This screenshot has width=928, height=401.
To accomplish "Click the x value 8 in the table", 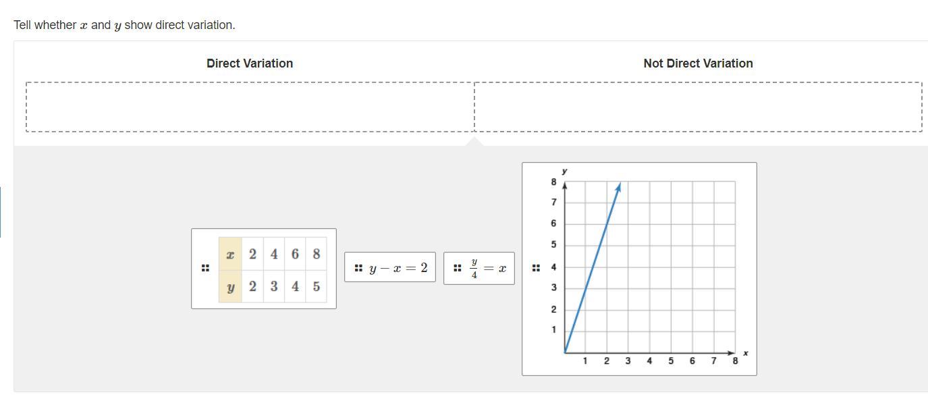I will click(316, 254).
